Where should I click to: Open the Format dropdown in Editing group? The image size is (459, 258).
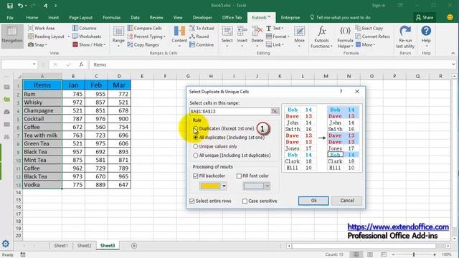click(278, 37)
